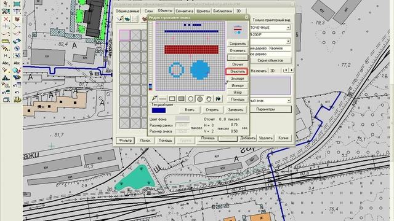394x221 pixels.
Task: Switch to the Слои tab
Action: [x=148, y=11]
